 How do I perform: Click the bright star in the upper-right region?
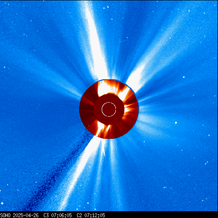184,77
